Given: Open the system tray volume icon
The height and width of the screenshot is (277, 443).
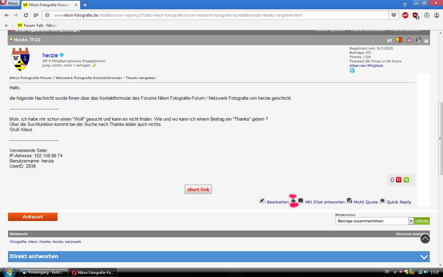Looking at the screenshot, I should tap(426, 272).
